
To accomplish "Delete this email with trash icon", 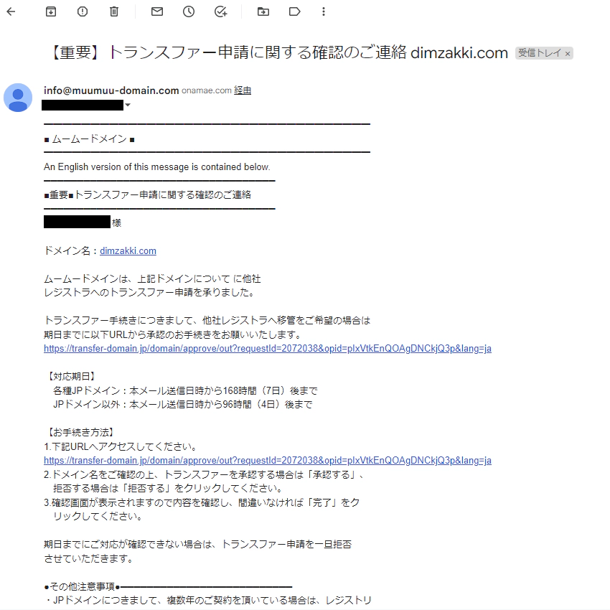I will (x=114, y=11).
